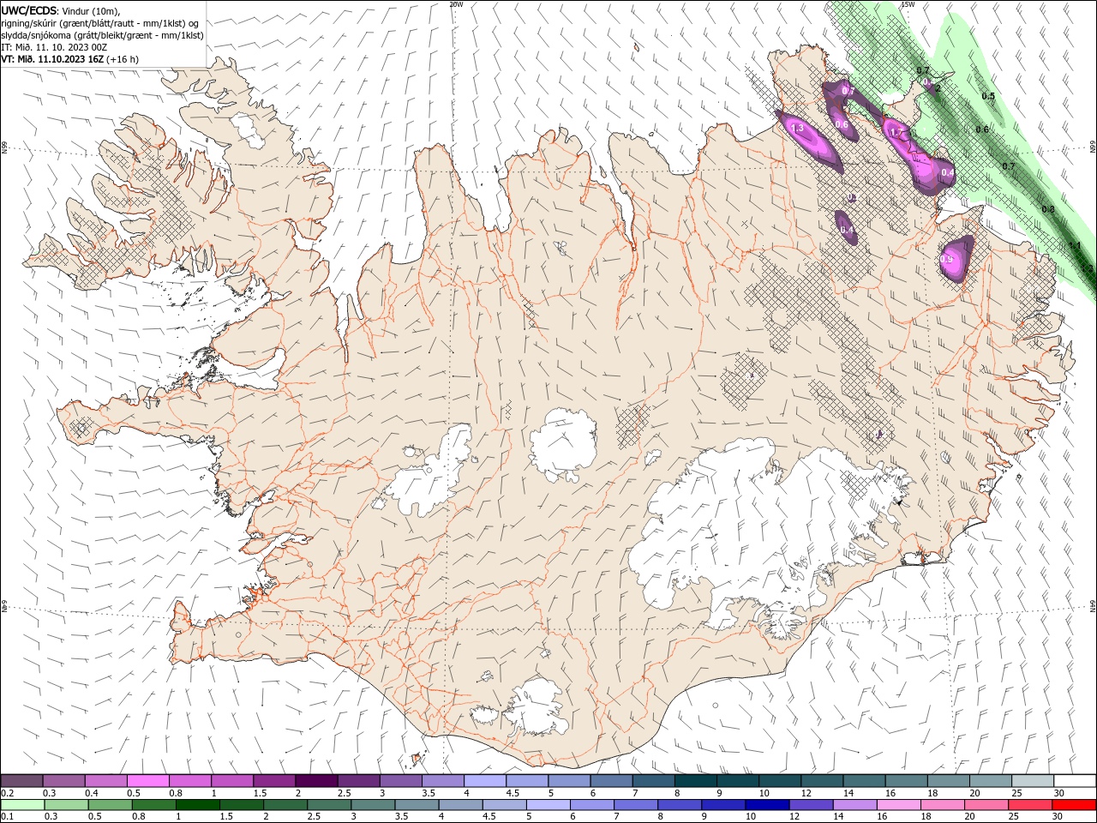
Task: Pick upper-row darkest purple swatch between 2 and 2.5
Action: (x=316, y=780)
